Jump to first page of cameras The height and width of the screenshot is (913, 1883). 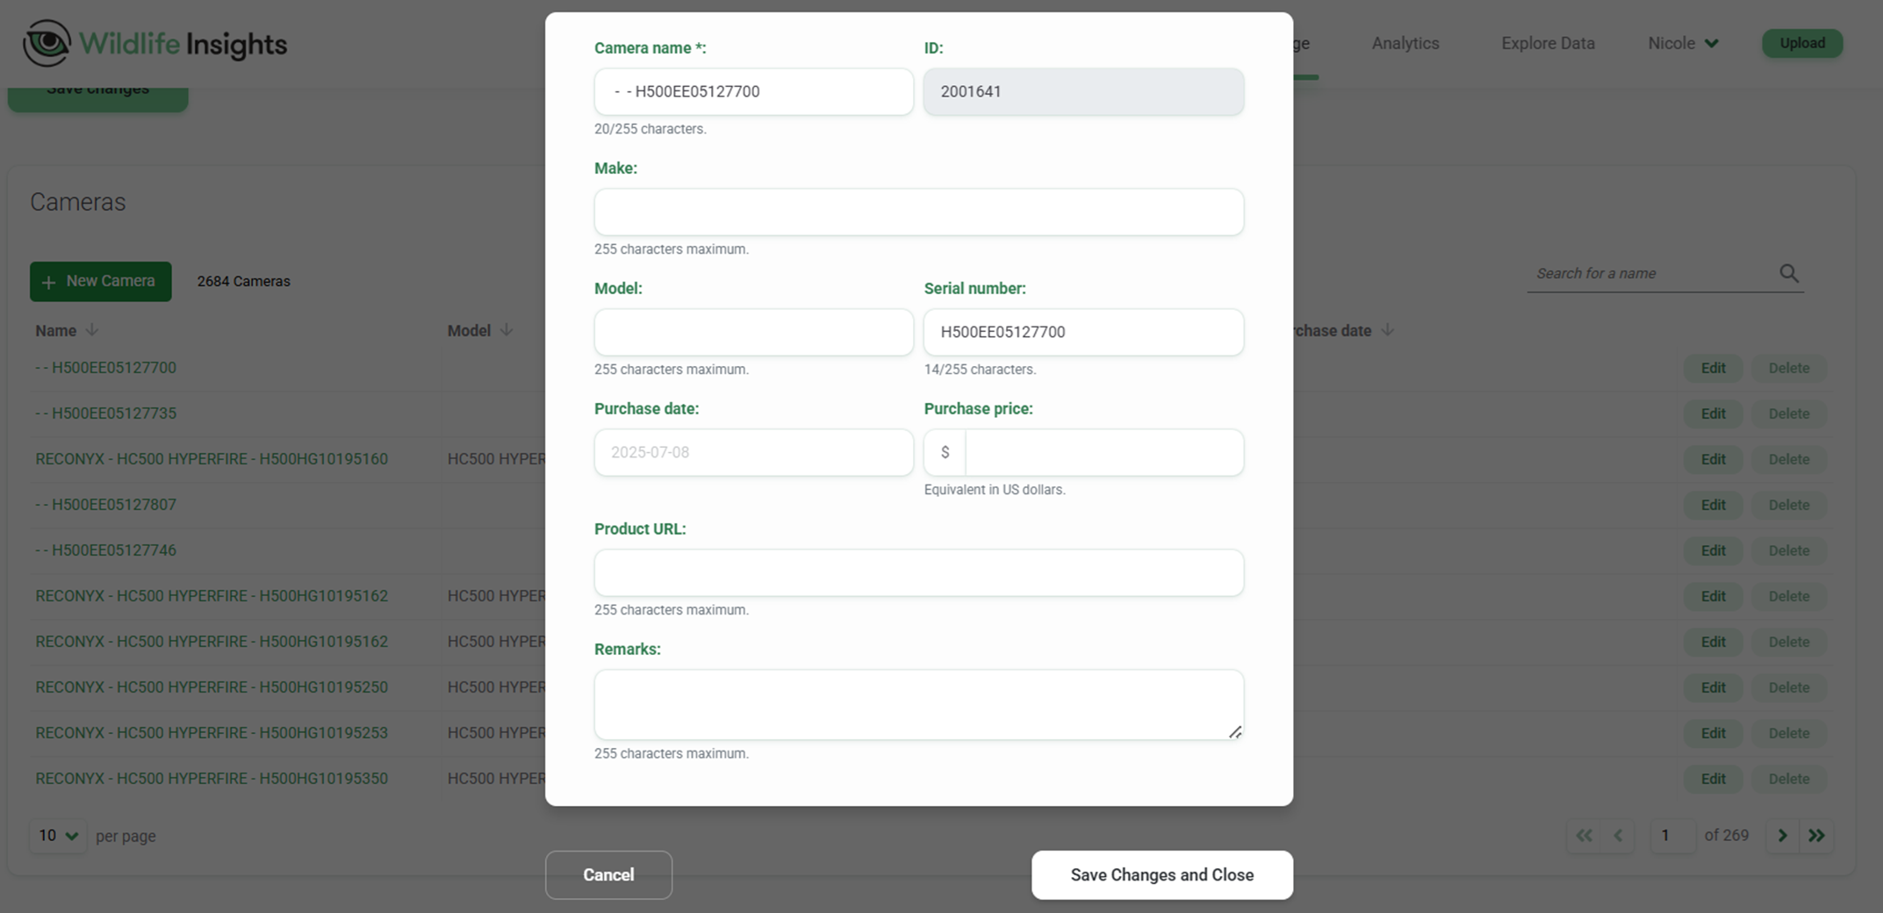click(1584, 836)
